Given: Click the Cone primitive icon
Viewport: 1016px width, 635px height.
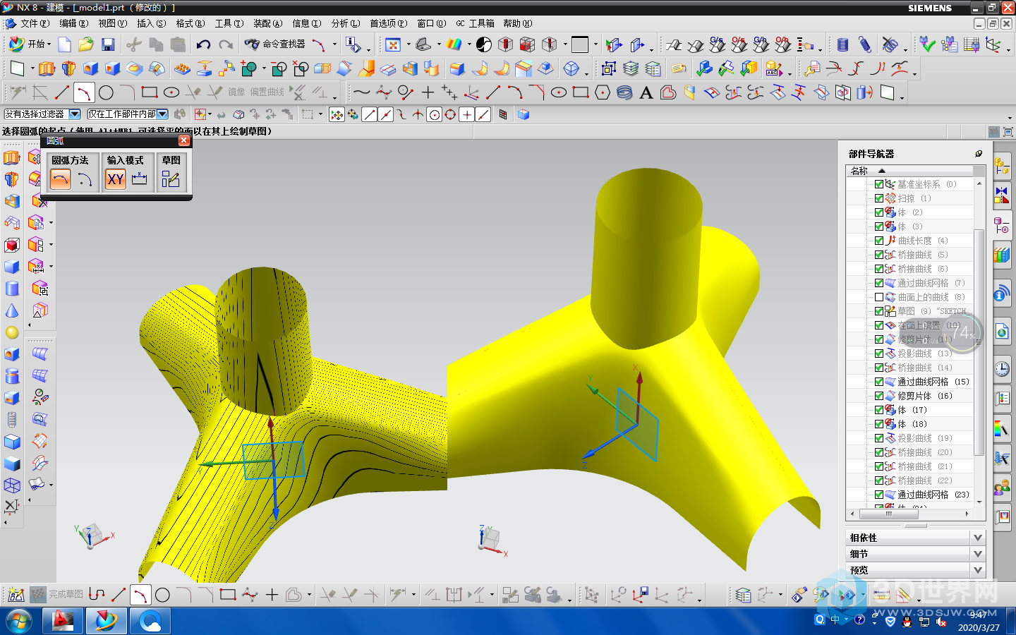Looking at the screenshot, I should (x=12, y=310).
